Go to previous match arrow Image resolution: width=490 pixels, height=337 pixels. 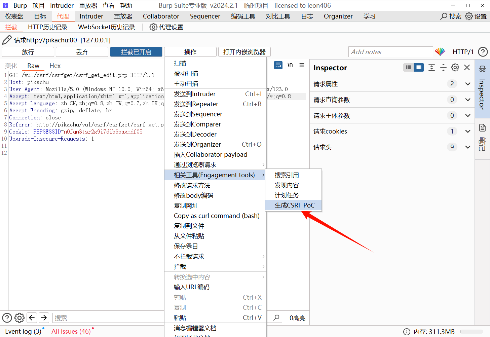click(x=32, y=318)
